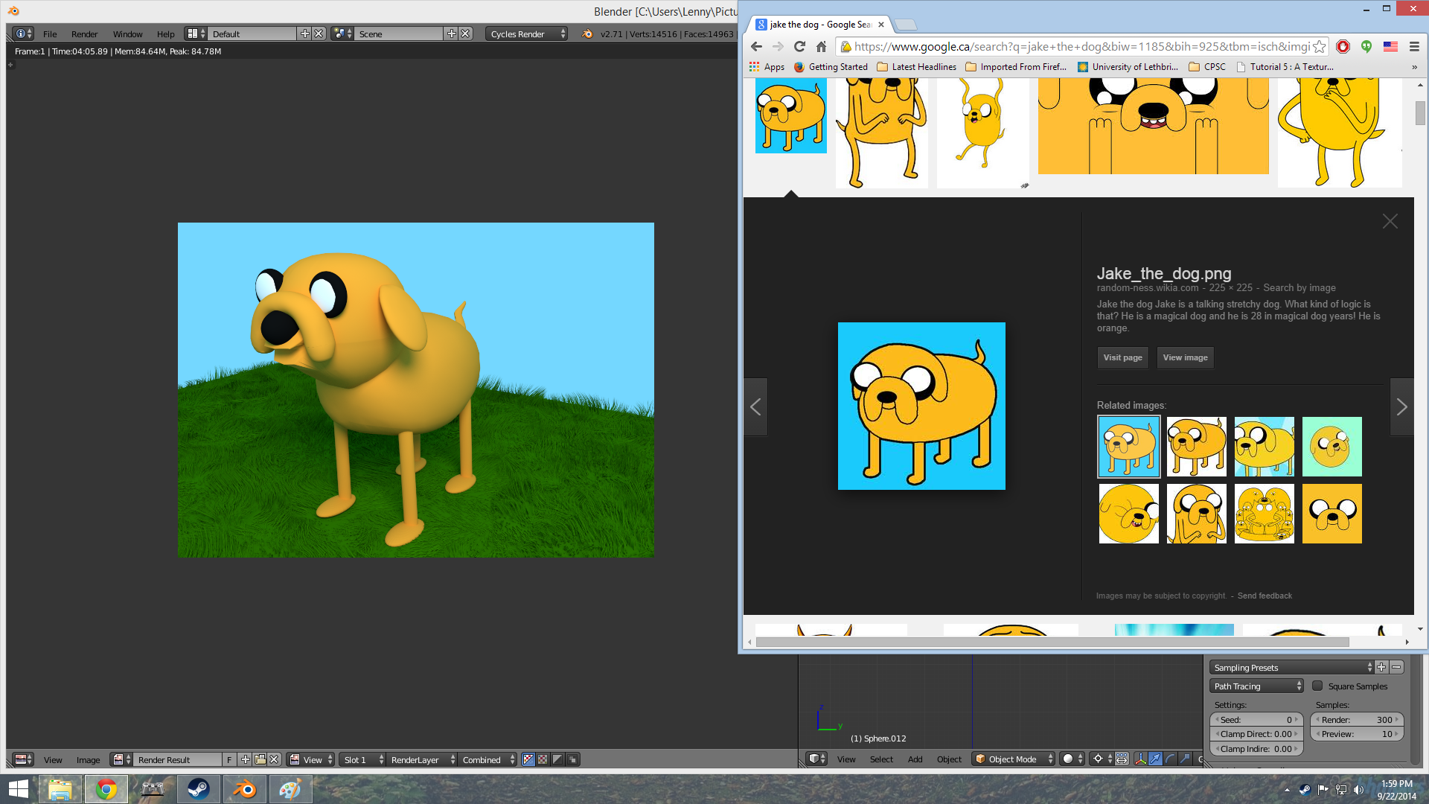Open RenderLayer dropdown
Image resolution: width=1429 pixels, height=804 pixels.
pos(422,759)
